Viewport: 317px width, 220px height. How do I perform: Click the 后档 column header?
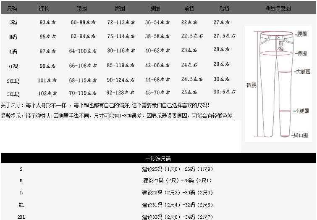tap(224, 8)
